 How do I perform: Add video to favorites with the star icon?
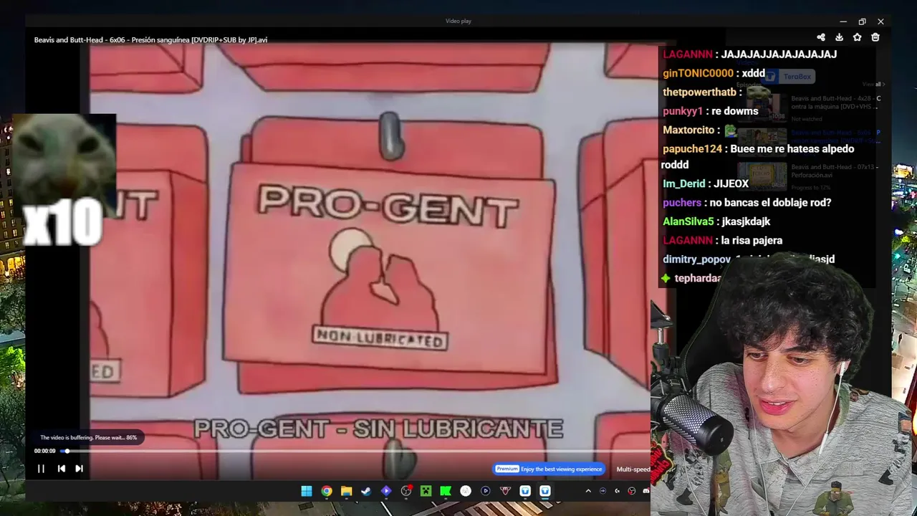857,37
